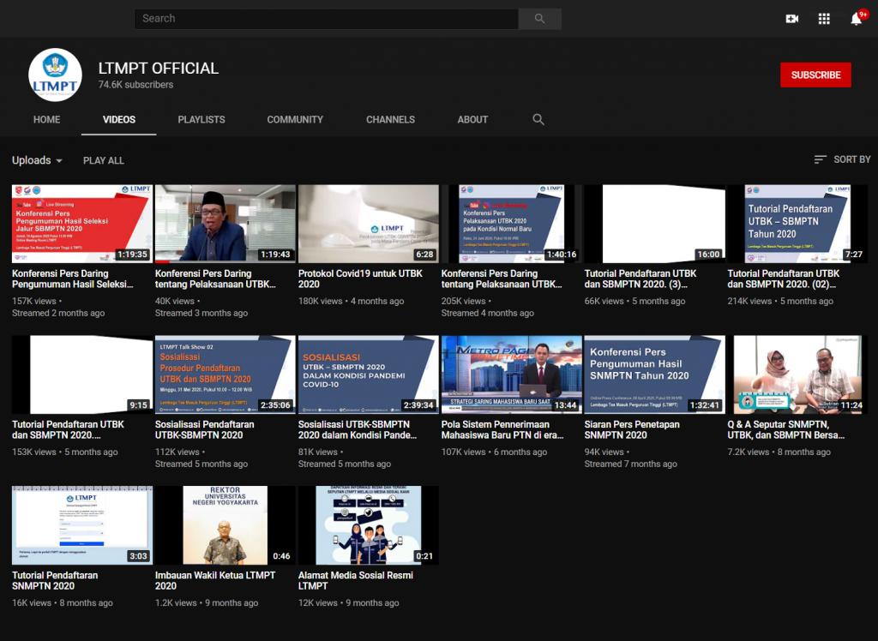Screen dimensions: 878x641
Task: Click '180K views • 4 months ago' text
Action: [x=351, y=301]
